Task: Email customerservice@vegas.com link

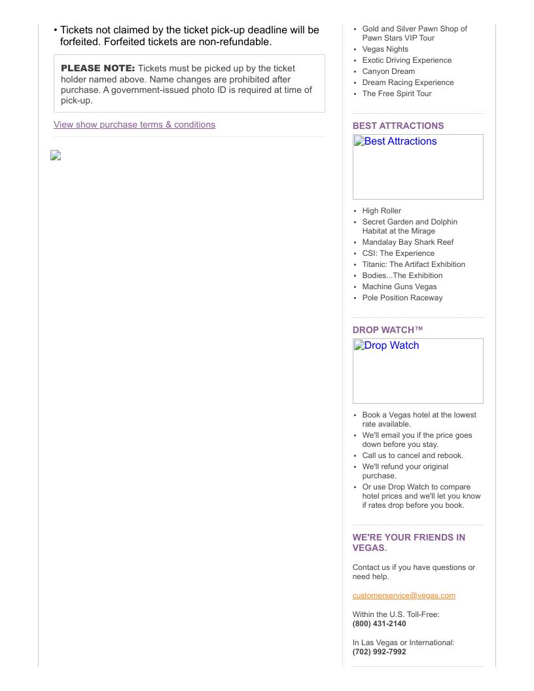Action: [404, 595]
